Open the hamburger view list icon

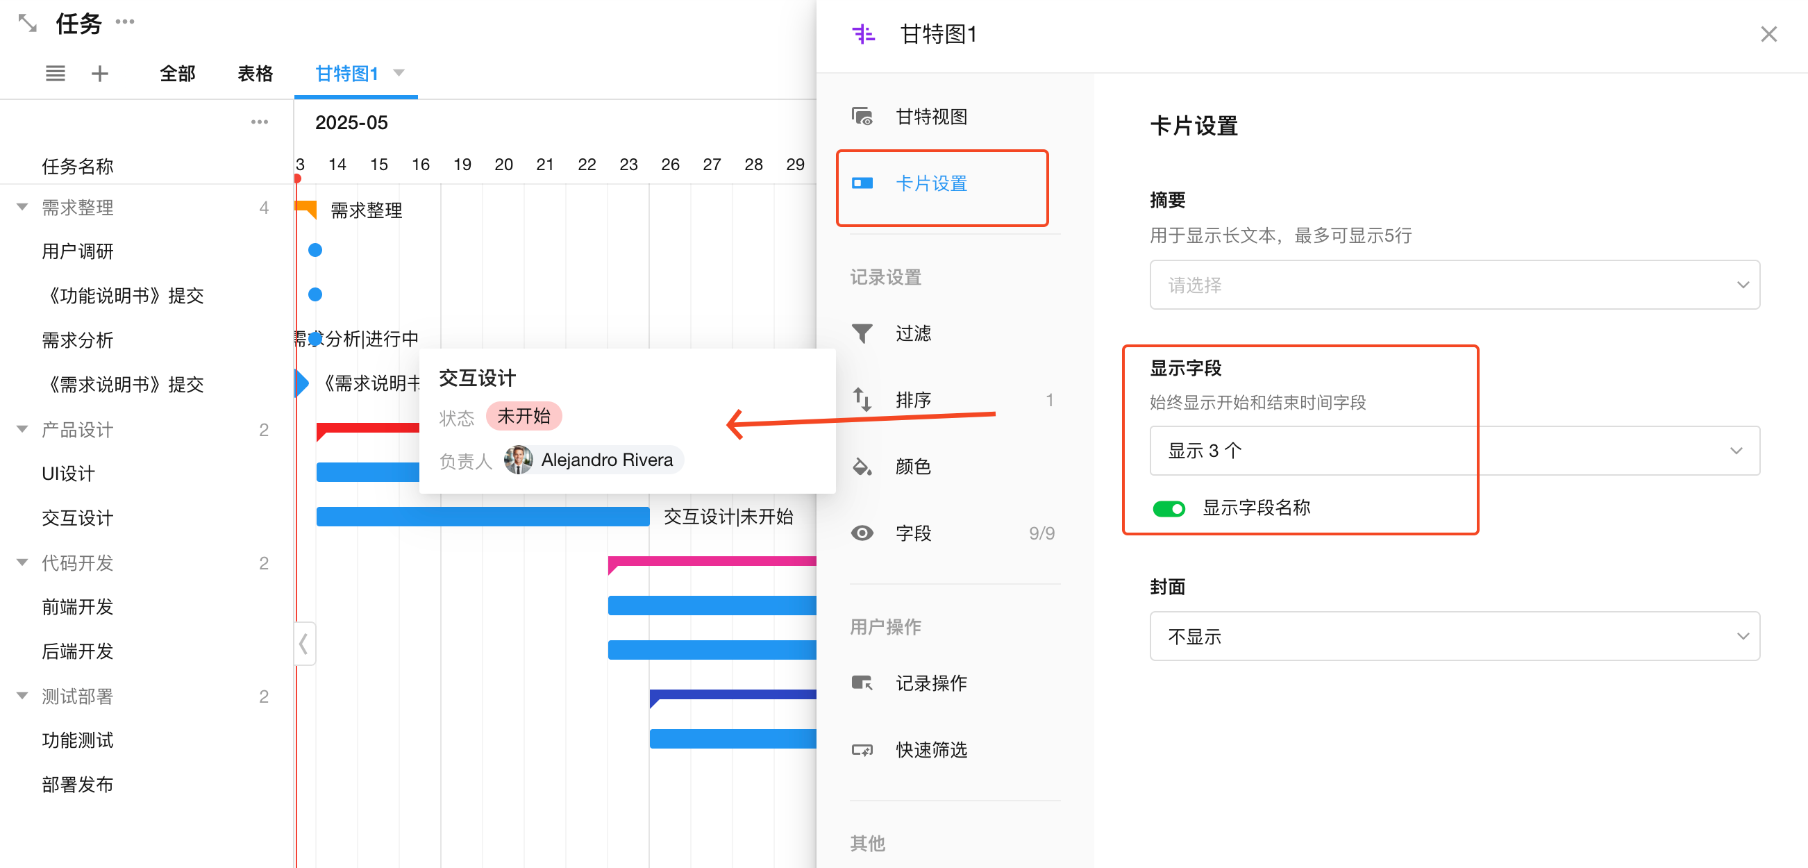(56, 73)
